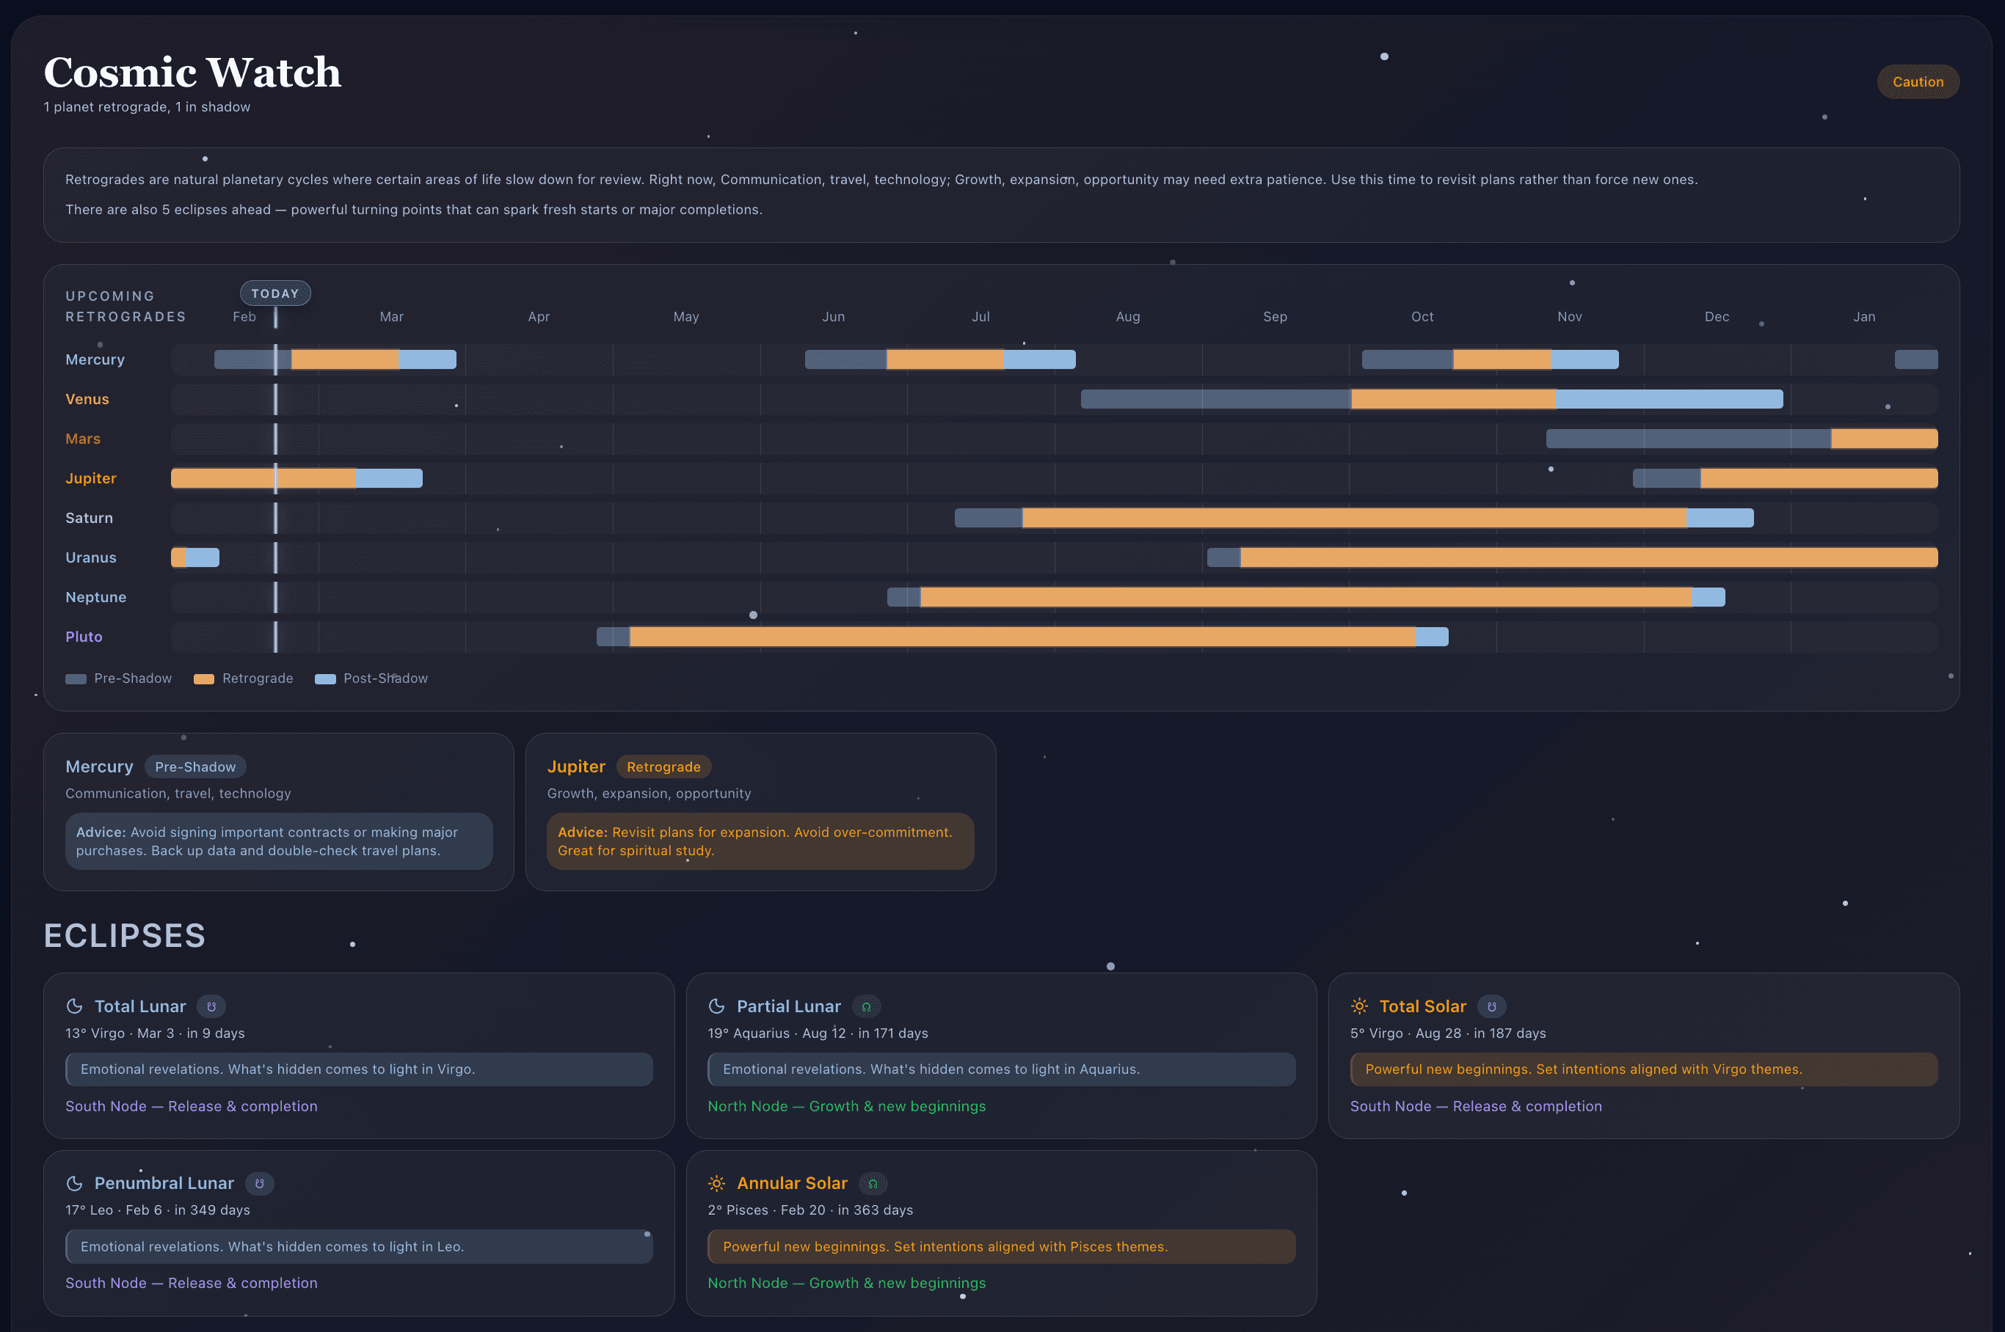Click the node badge beside Penumbral Lunar
Screen dimensions: 2005x1332
tap(259, 1183)
